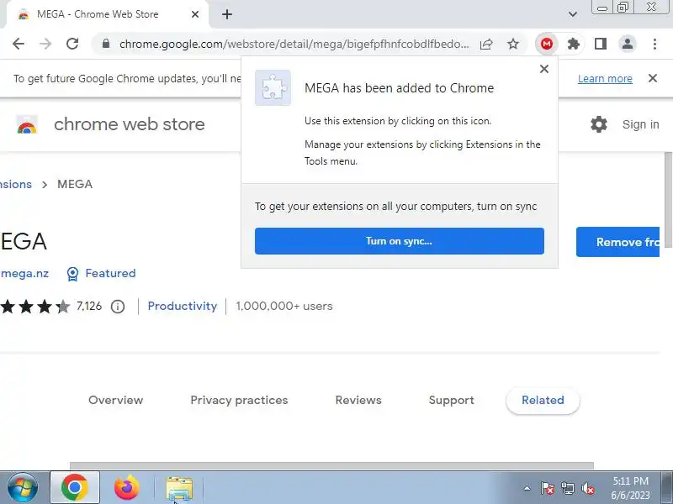
Task: Go to the Extensions breadcrumb link
Action: (x=16, y=184)
